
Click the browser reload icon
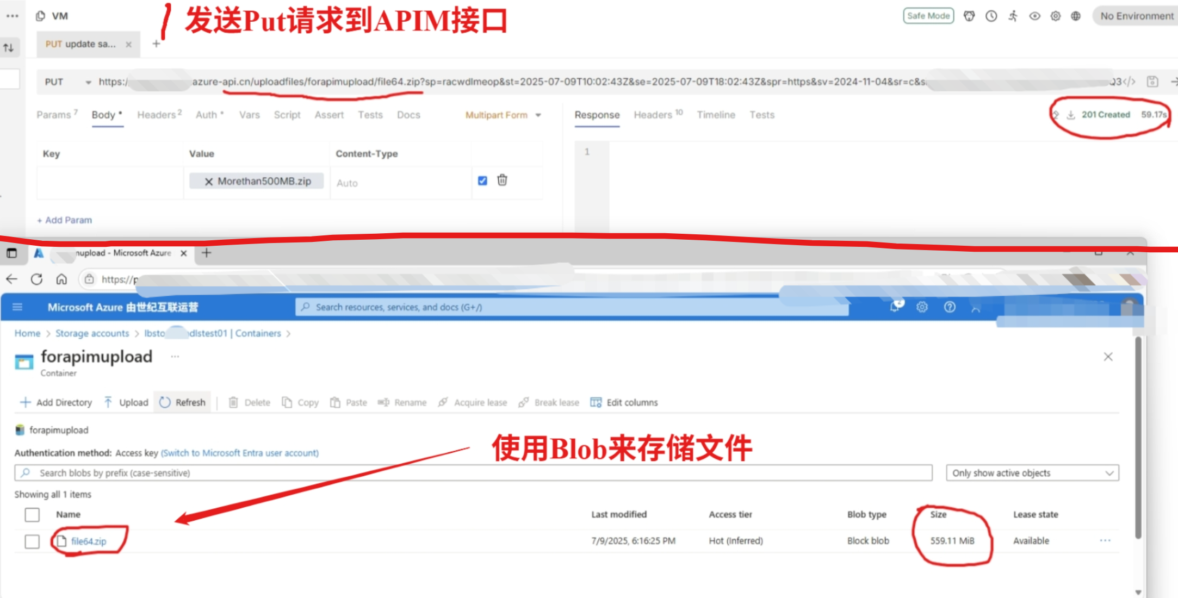[36, 279]
